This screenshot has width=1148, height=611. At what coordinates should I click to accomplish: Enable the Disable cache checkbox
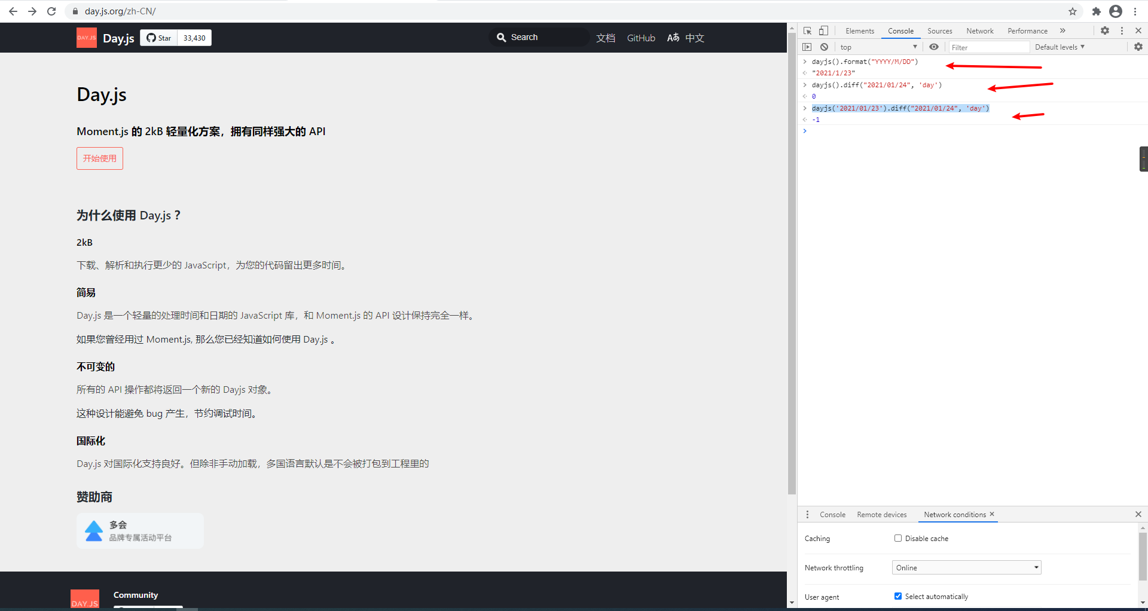(x=897, y=538)
